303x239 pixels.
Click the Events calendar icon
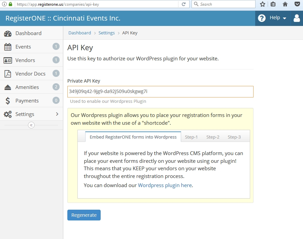click(8, 47)
